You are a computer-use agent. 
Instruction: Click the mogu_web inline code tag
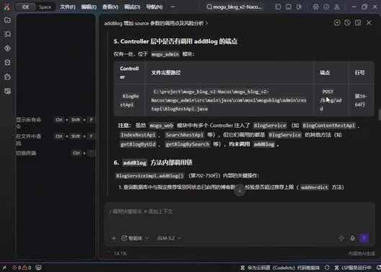point(162,126)
